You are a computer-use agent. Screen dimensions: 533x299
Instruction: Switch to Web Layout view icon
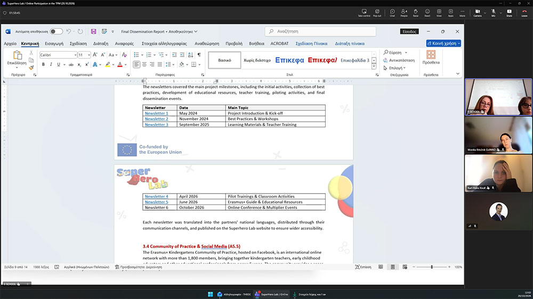[x=405, y=267]
